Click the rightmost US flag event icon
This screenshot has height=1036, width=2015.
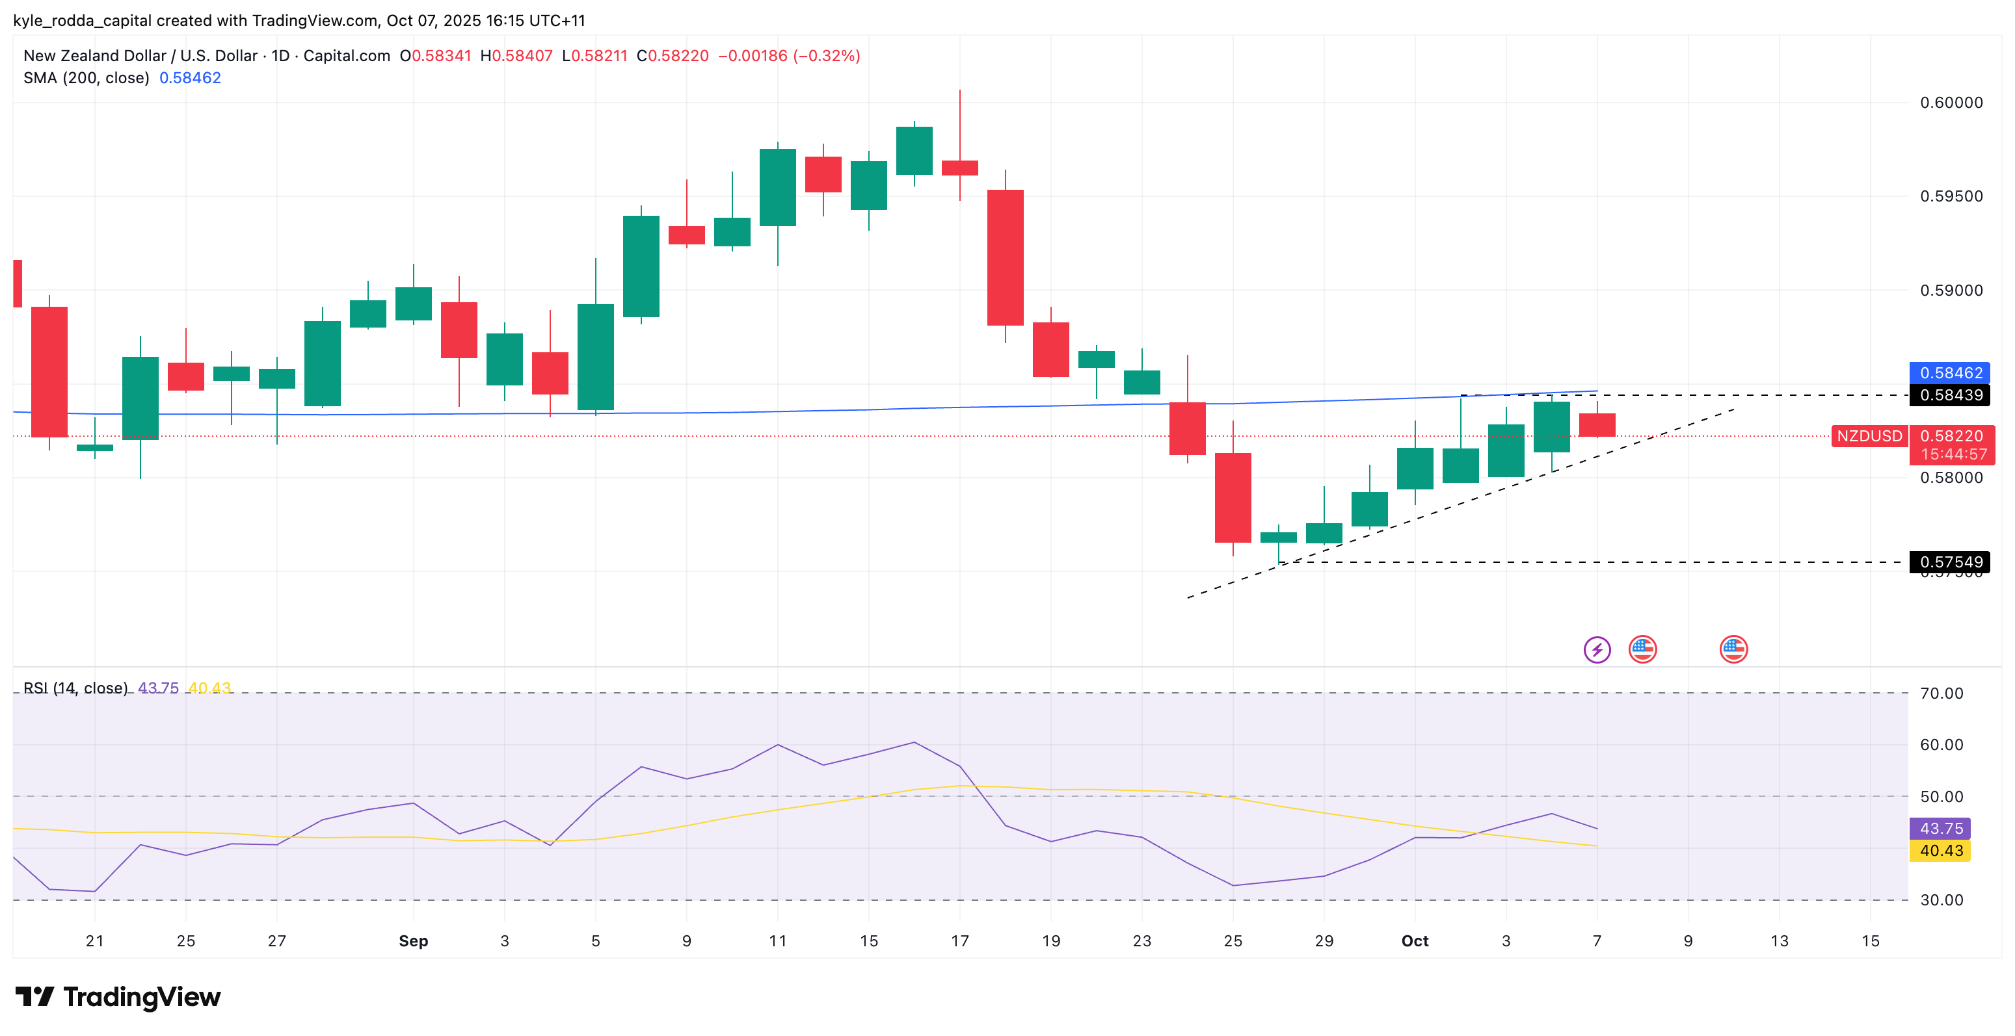(x=1733, y=649)
